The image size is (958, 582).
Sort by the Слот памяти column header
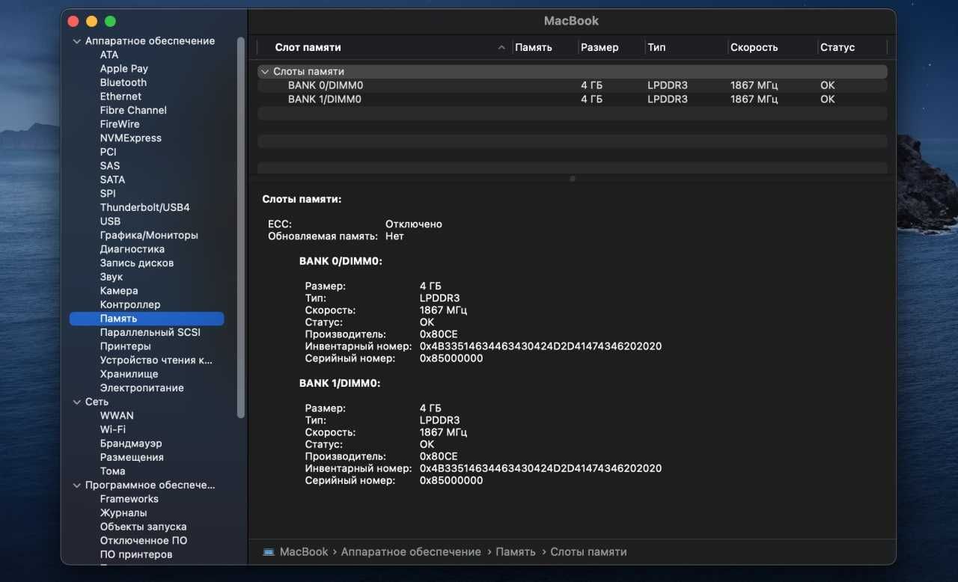308,47
